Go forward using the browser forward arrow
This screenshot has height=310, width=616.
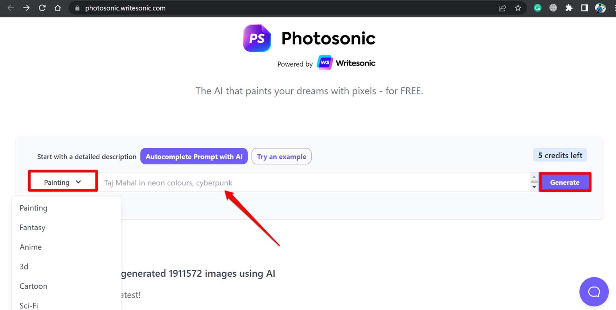click(x=26, y=8)
